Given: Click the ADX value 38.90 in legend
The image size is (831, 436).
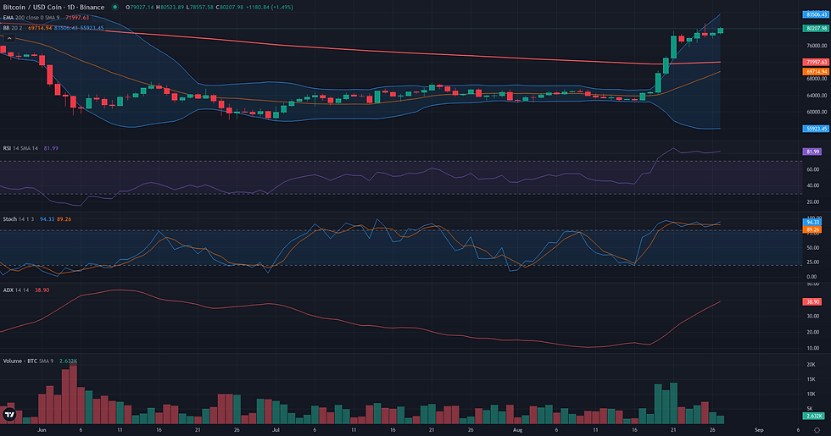Looking at the screenshot, I should click(x=42, y=290).
